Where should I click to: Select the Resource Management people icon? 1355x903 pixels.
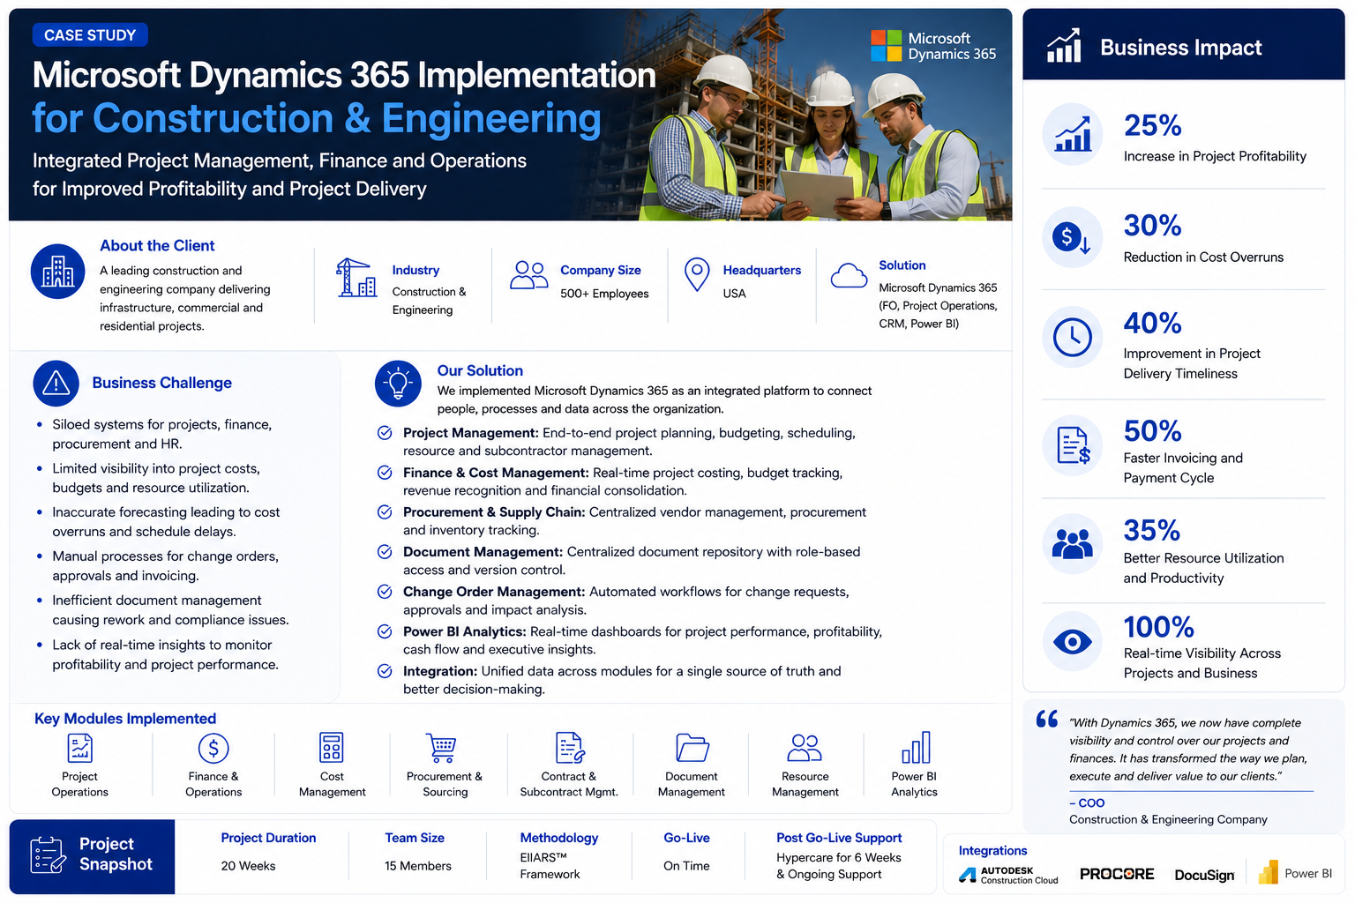[x=805, y=748]
